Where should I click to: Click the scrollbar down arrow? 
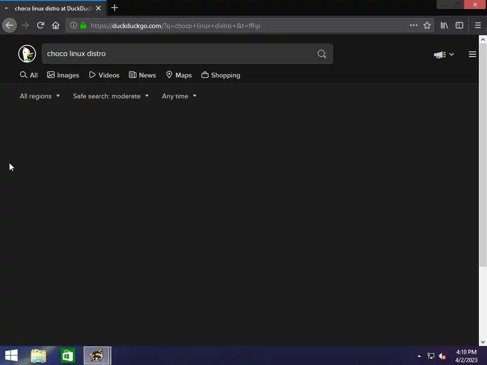click(483, 342)
